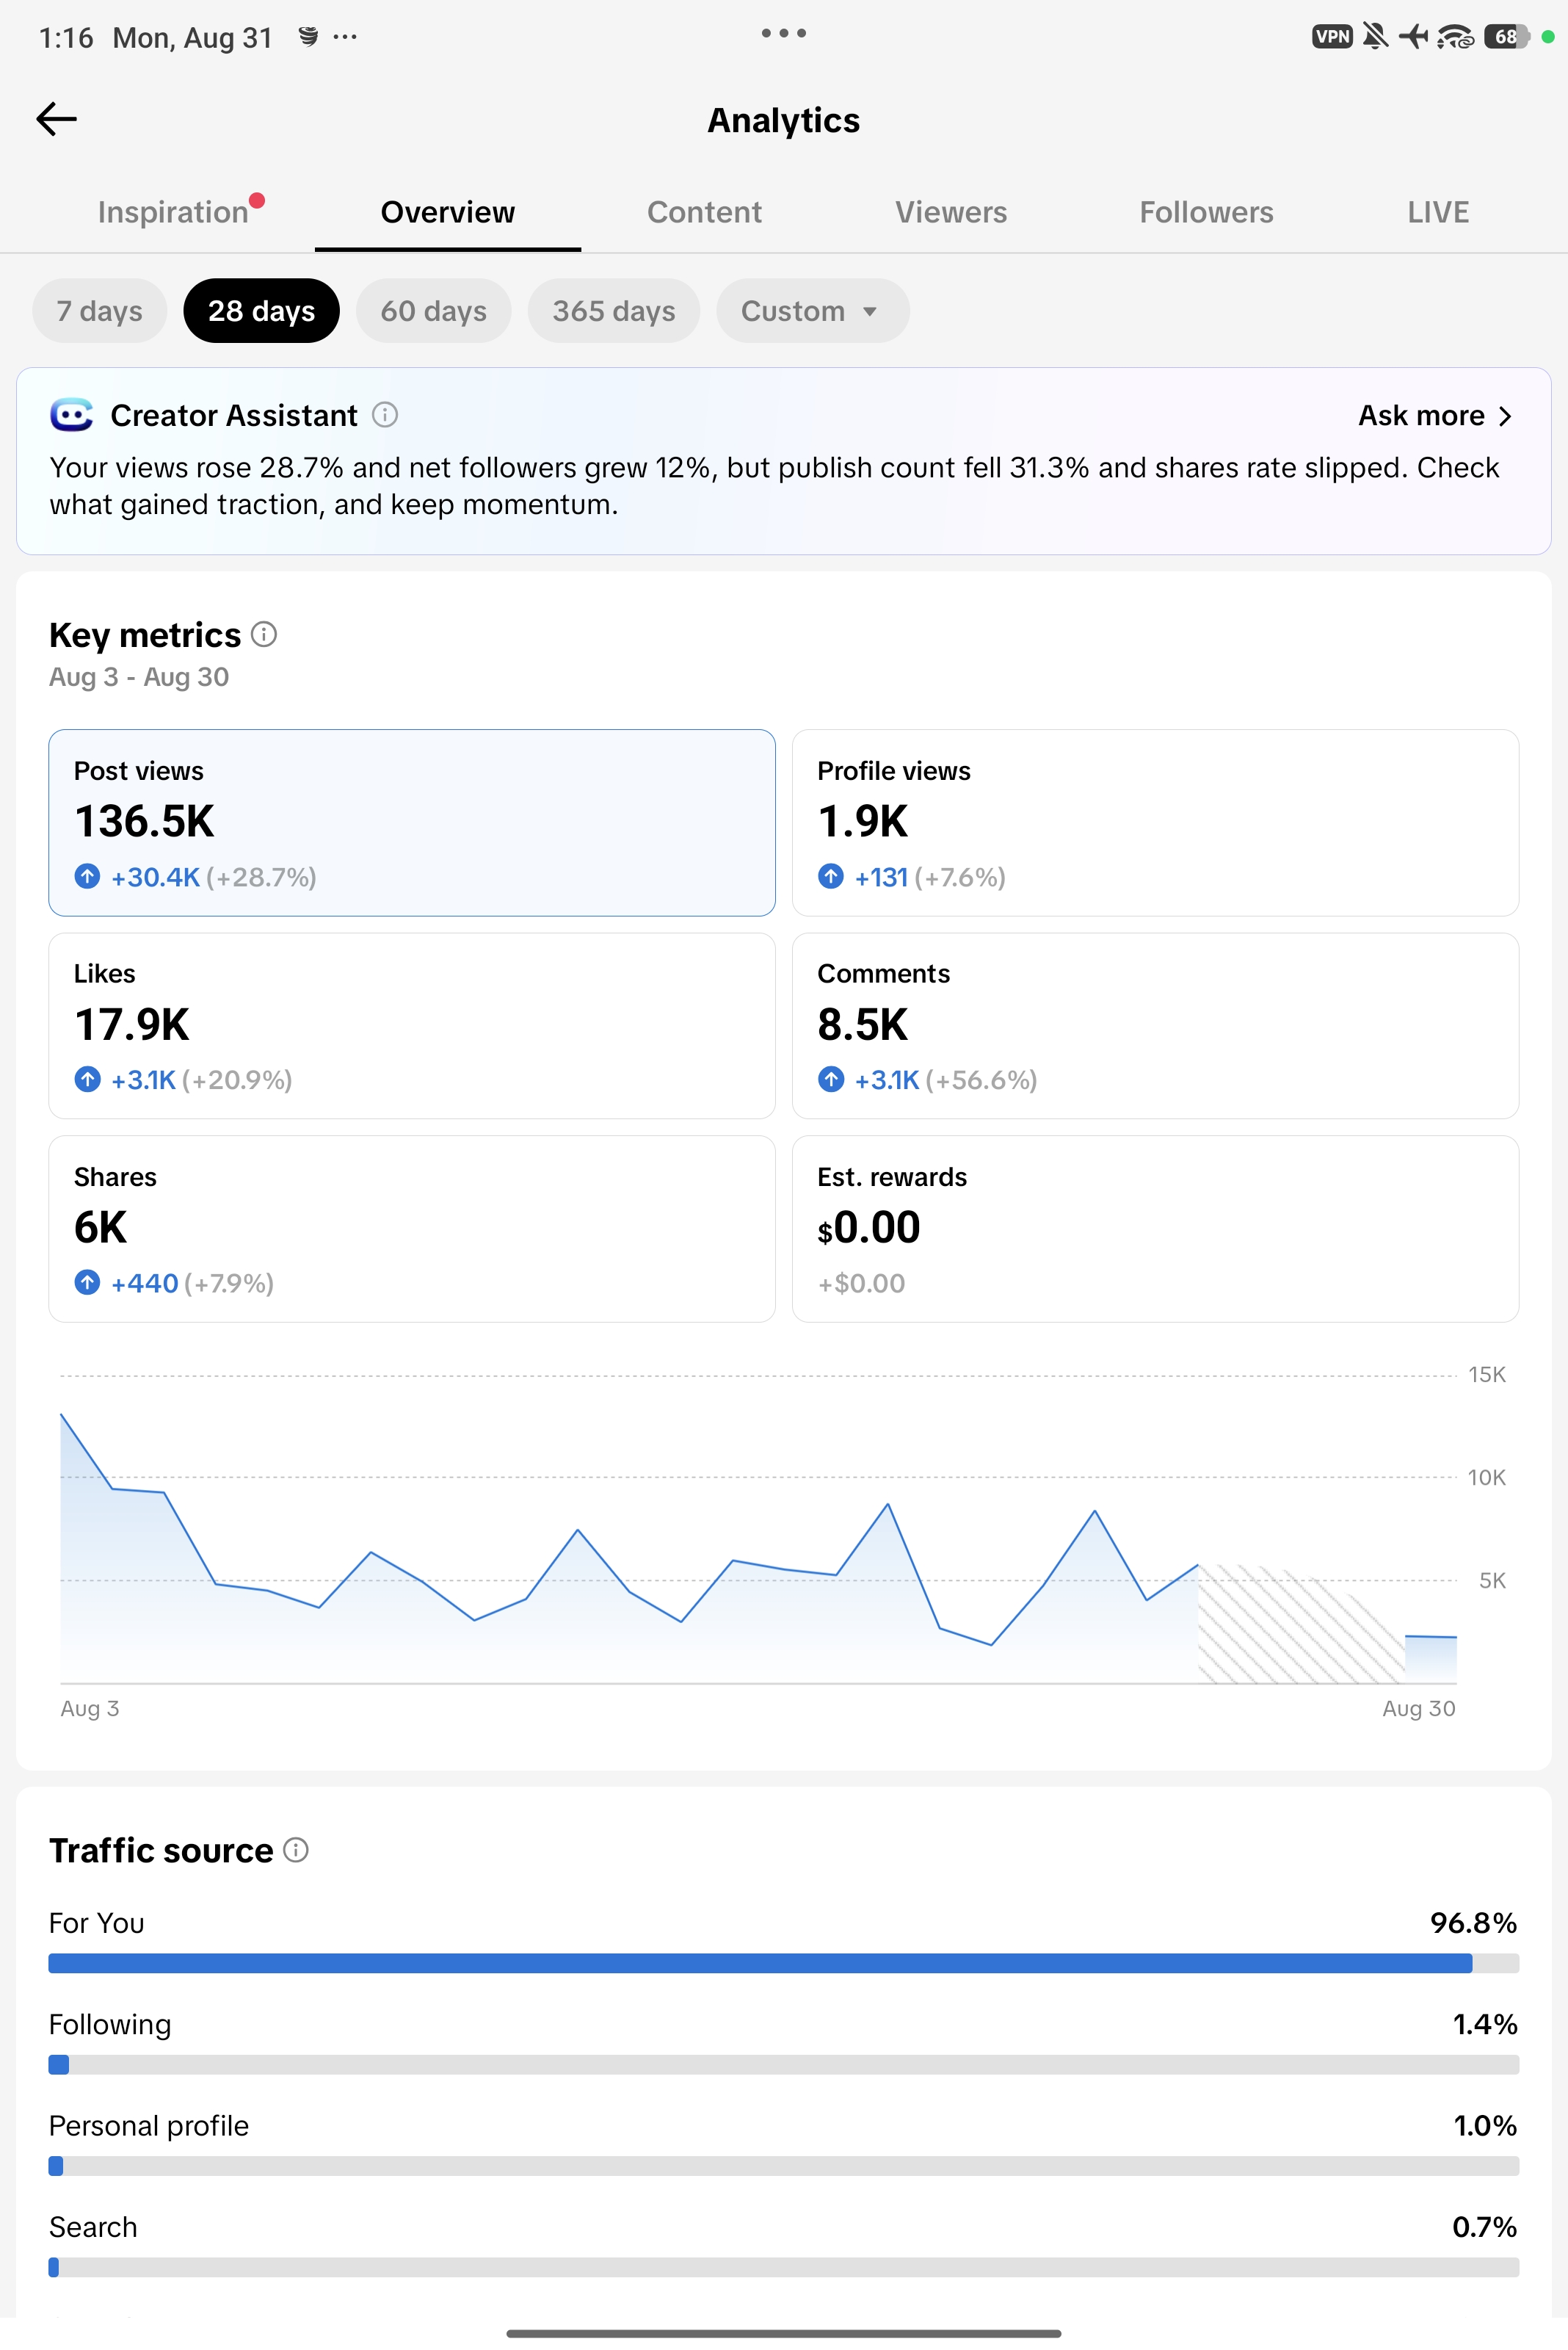Screen dimensions: 1568x2350
Task: Tap the '1.4%' Following percentage
Action: tap(1485, 2024)
